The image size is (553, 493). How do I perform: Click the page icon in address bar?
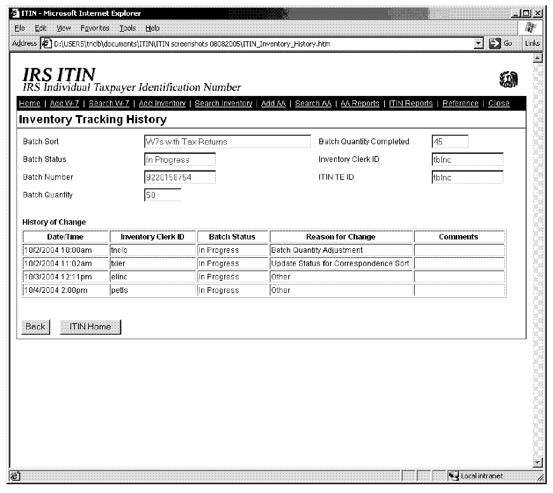[x=46, y=44]
